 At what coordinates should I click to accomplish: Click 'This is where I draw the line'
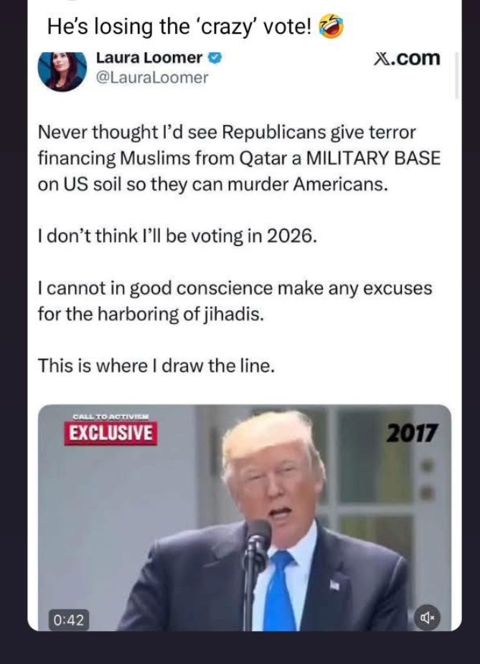156,366
